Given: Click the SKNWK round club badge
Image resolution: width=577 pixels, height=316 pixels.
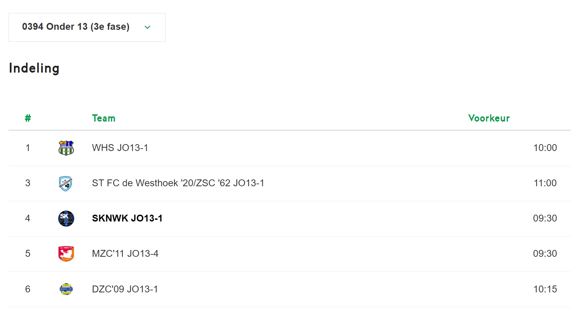Looking at the screenshot, I should point(66,218).
